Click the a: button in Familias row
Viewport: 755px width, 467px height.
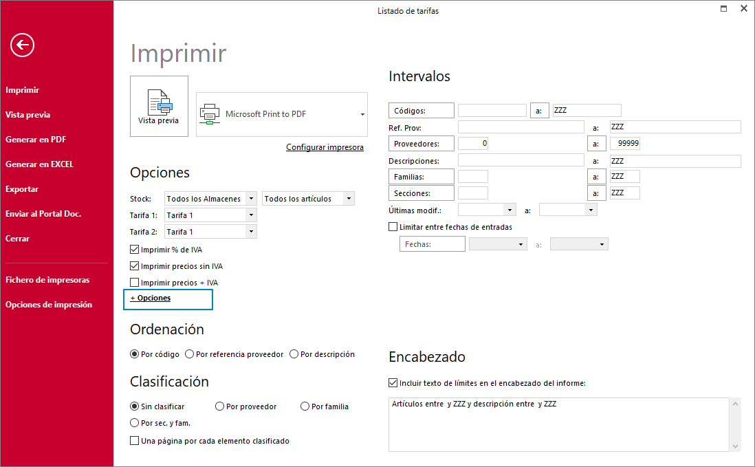click(597, 177)
